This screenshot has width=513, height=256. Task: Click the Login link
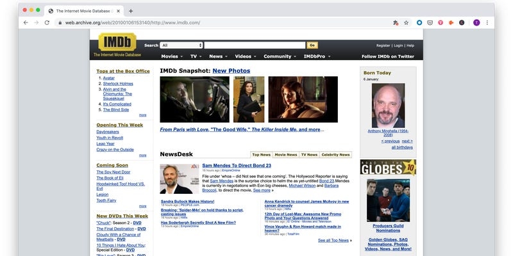pyautogui.click(x=398, y=45)
